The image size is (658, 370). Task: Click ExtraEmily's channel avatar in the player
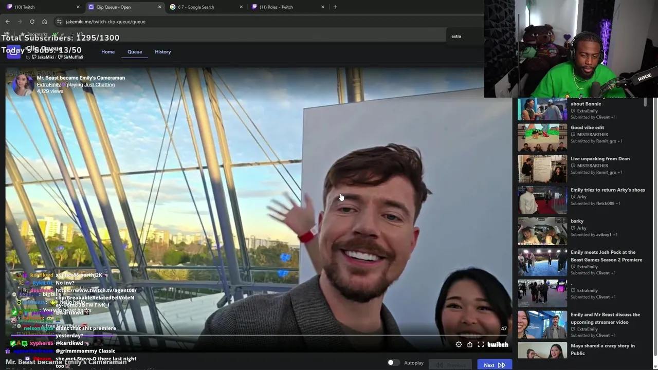pos(23,85)
